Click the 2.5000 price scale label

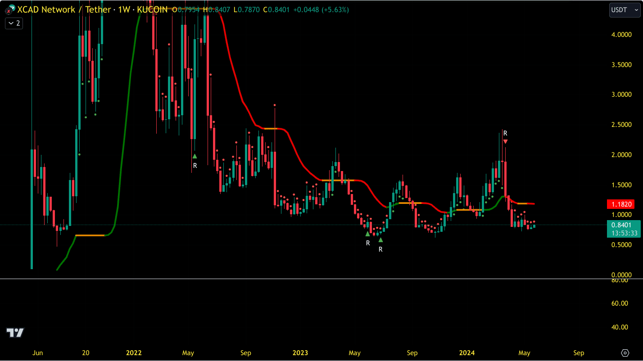pyautogui.click(x=621, y=125)
